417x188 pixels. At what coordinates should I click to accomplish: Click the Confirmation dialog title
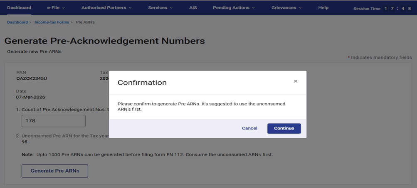point(142,83)
